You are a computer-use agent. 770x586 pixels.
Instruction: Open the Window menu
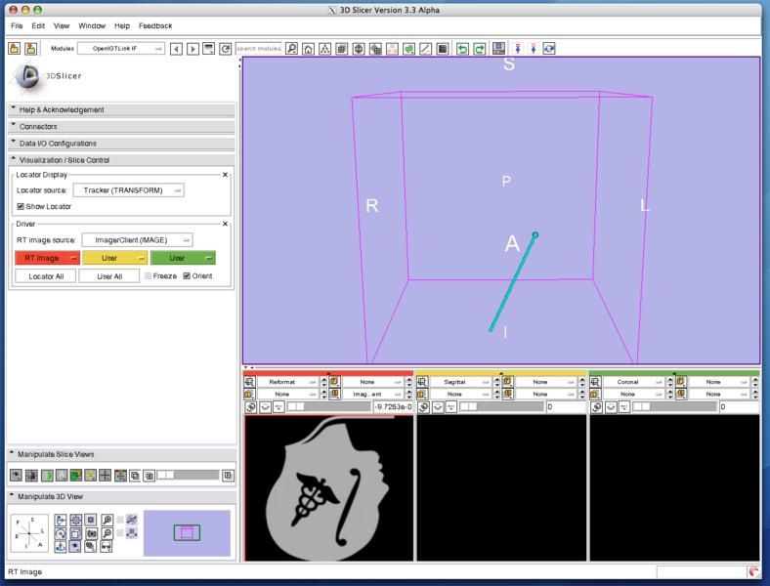(92, 25)
